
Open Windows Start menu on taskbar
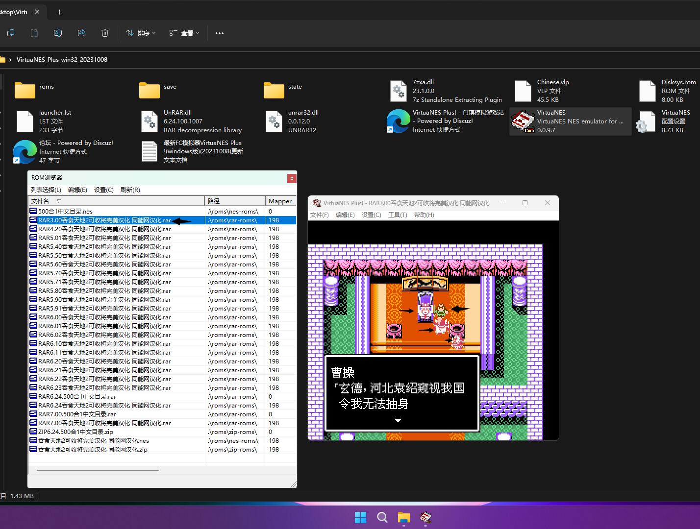360,517
